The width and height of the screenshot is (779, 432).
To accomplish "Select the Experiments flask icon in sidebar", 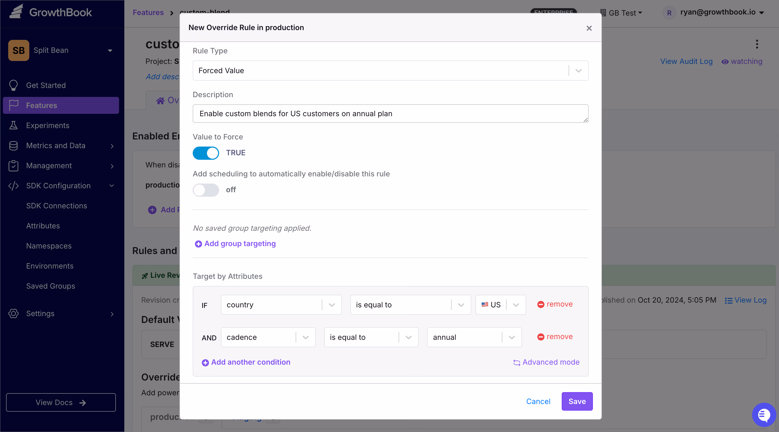I will point(14,125).
